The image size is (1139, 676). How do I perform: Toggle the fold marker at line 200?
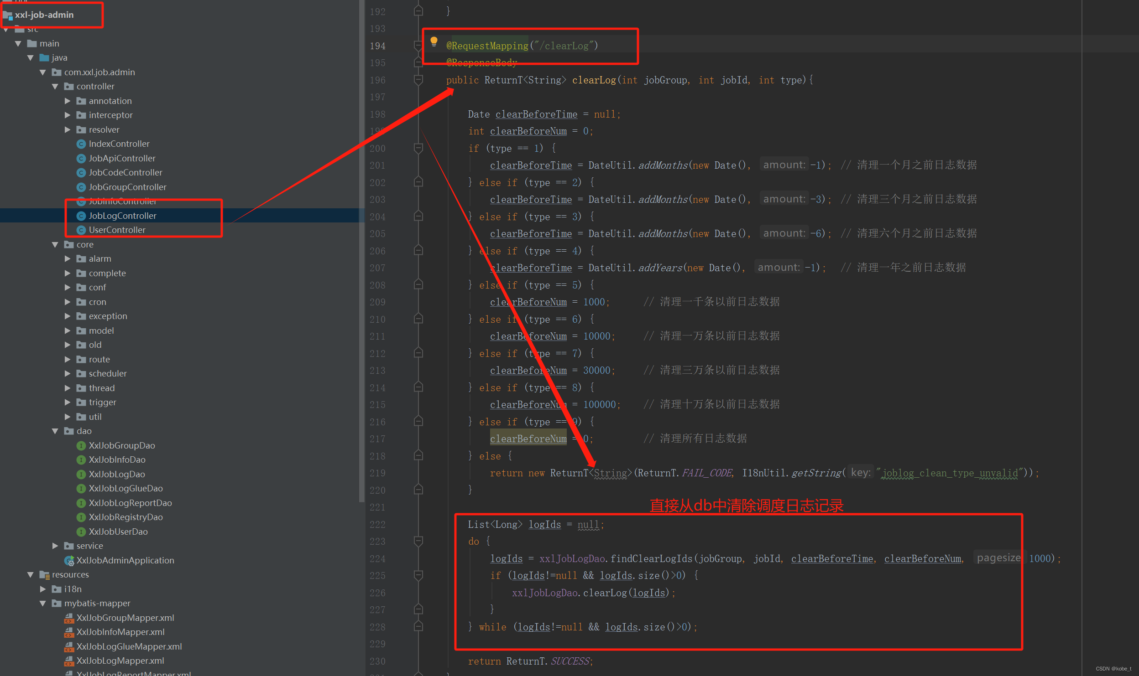point(418,148)
